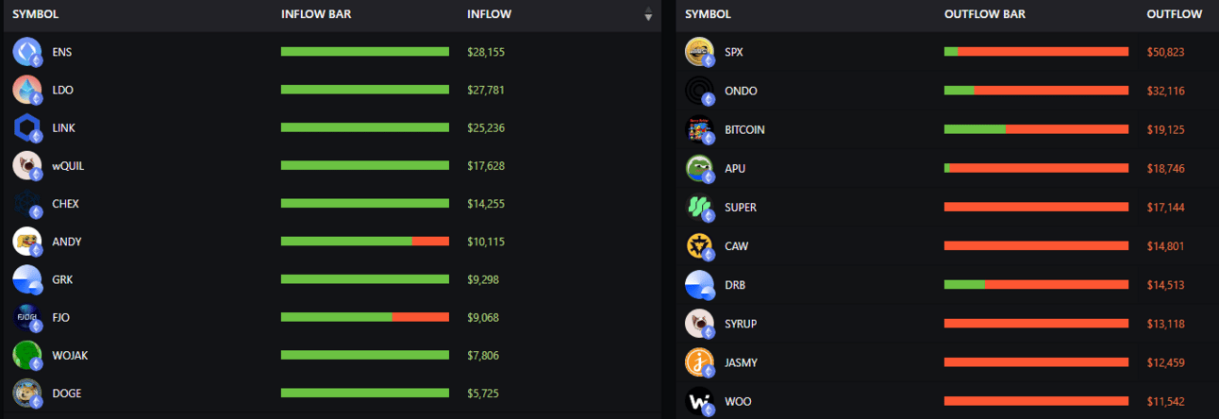The width and height of the screenshot is (1219, 419).
Task: Click the JASMY token icon
Action: coord(699,362)
